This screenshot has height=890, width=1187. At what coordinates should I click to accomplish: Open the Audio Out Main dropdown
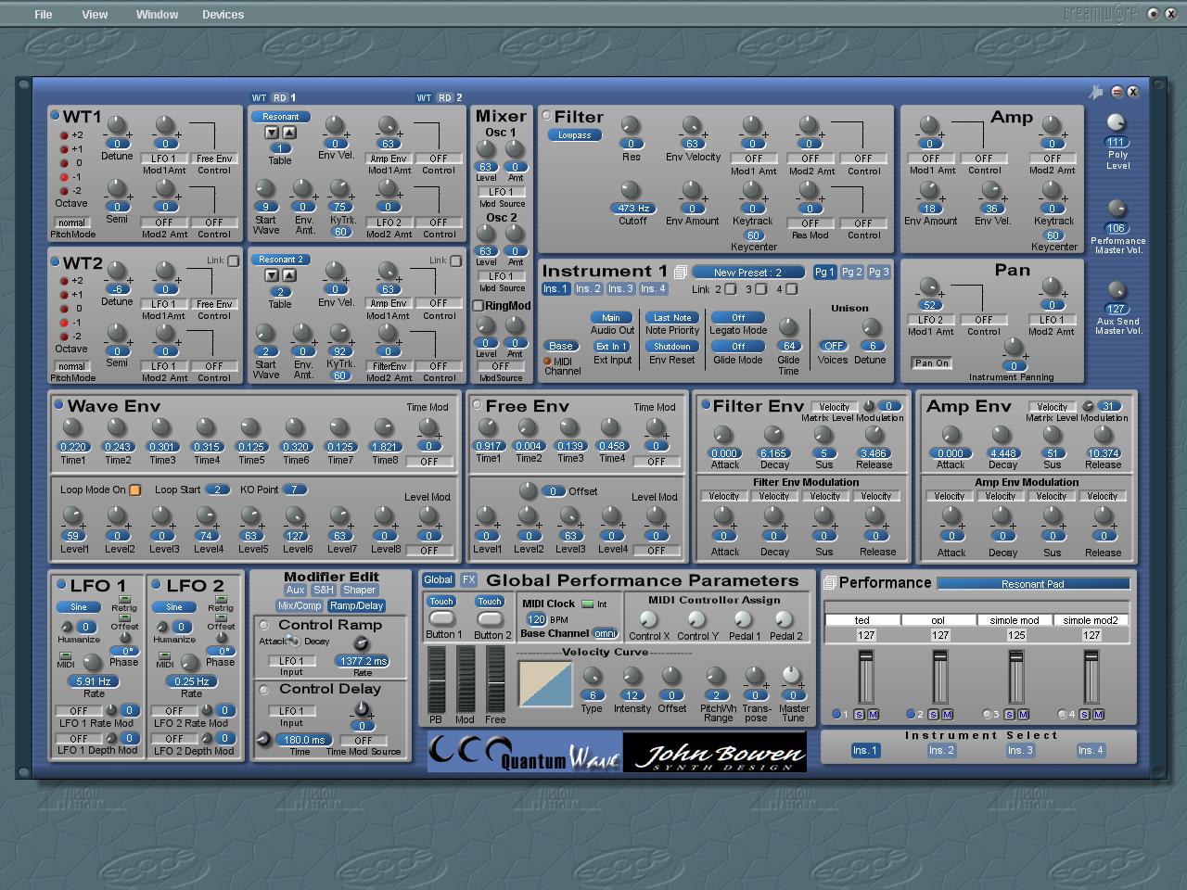(x=611, y=318)
